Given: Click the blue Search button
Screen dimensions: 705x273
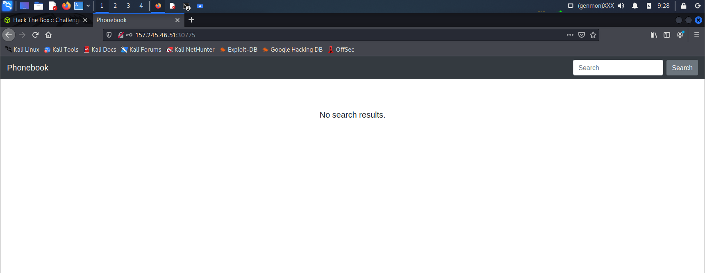Looking at the screenshot, I should pos(682,68).
